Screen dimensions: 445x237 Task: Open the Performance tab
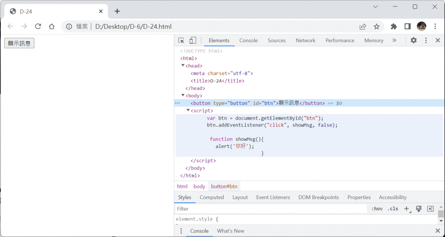tap(340, 40)
